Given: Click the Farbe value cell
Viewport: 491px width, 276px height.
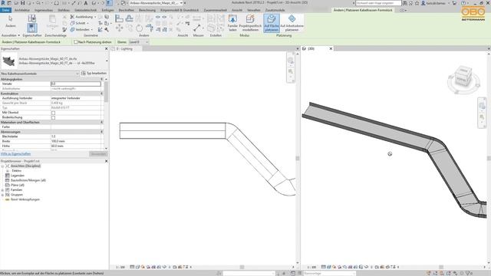Looking at the screenshot, I should click(77, 127).
